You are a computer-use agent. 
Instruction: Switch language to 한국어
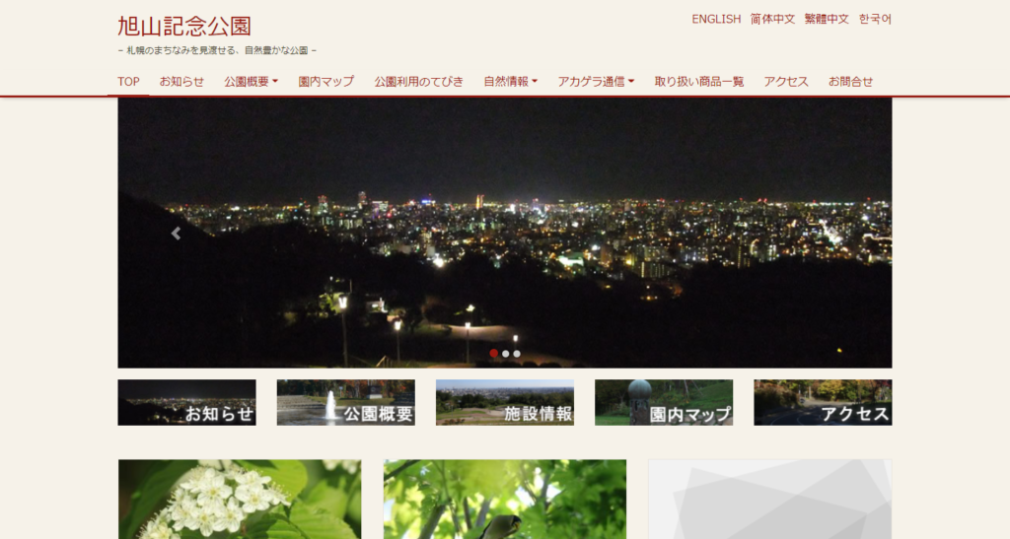pyautogui.click(x=875, y=20)
